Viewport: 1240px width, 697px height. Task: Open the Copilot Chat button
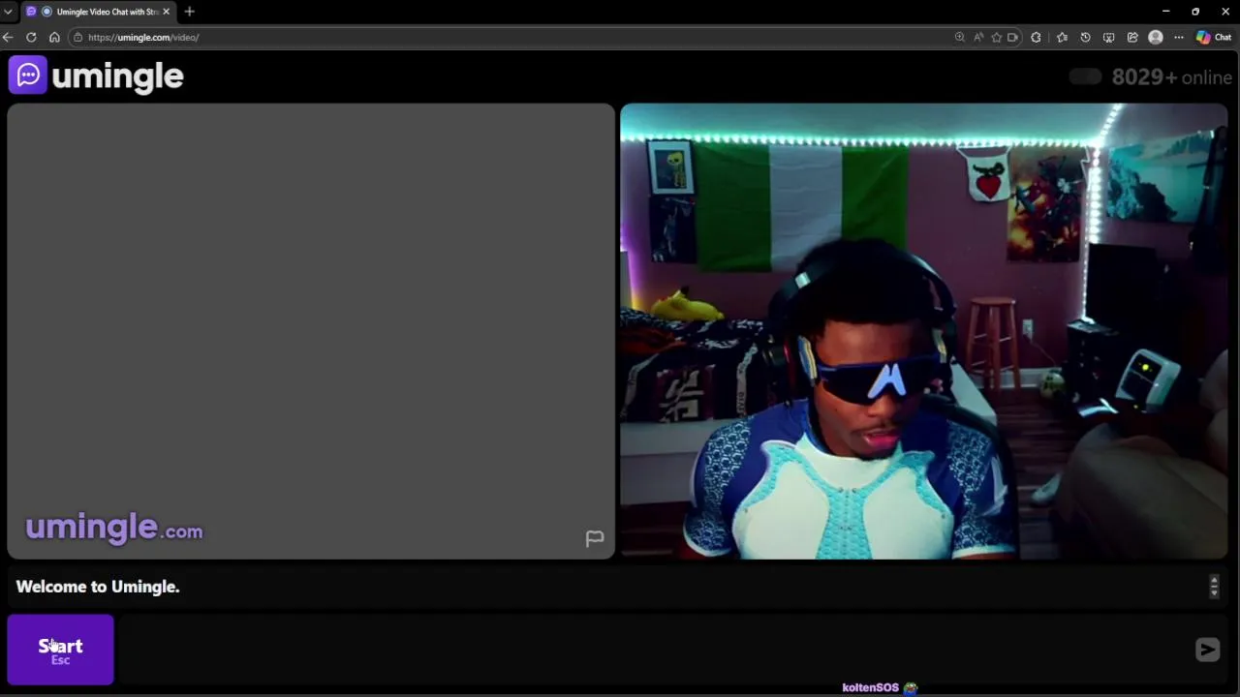[1214, 37]
